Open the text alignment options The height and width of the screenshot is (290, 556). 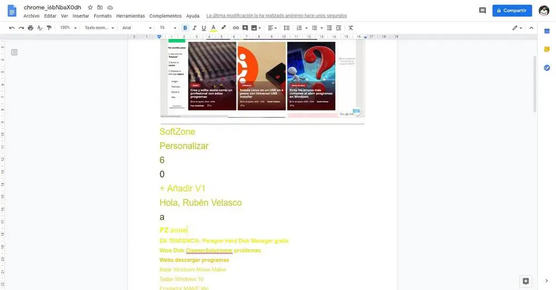tap(272, 28)
